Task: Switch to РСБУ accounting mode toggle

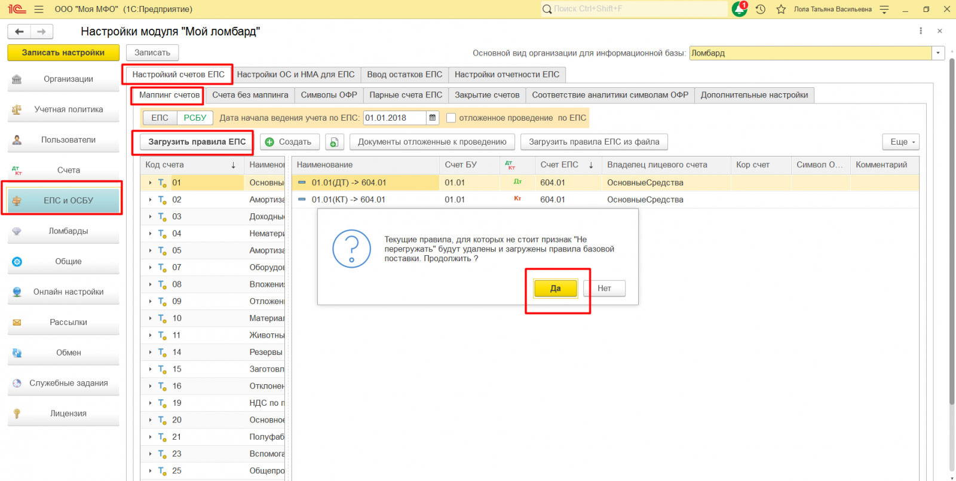Action: (x=195, y=118)
